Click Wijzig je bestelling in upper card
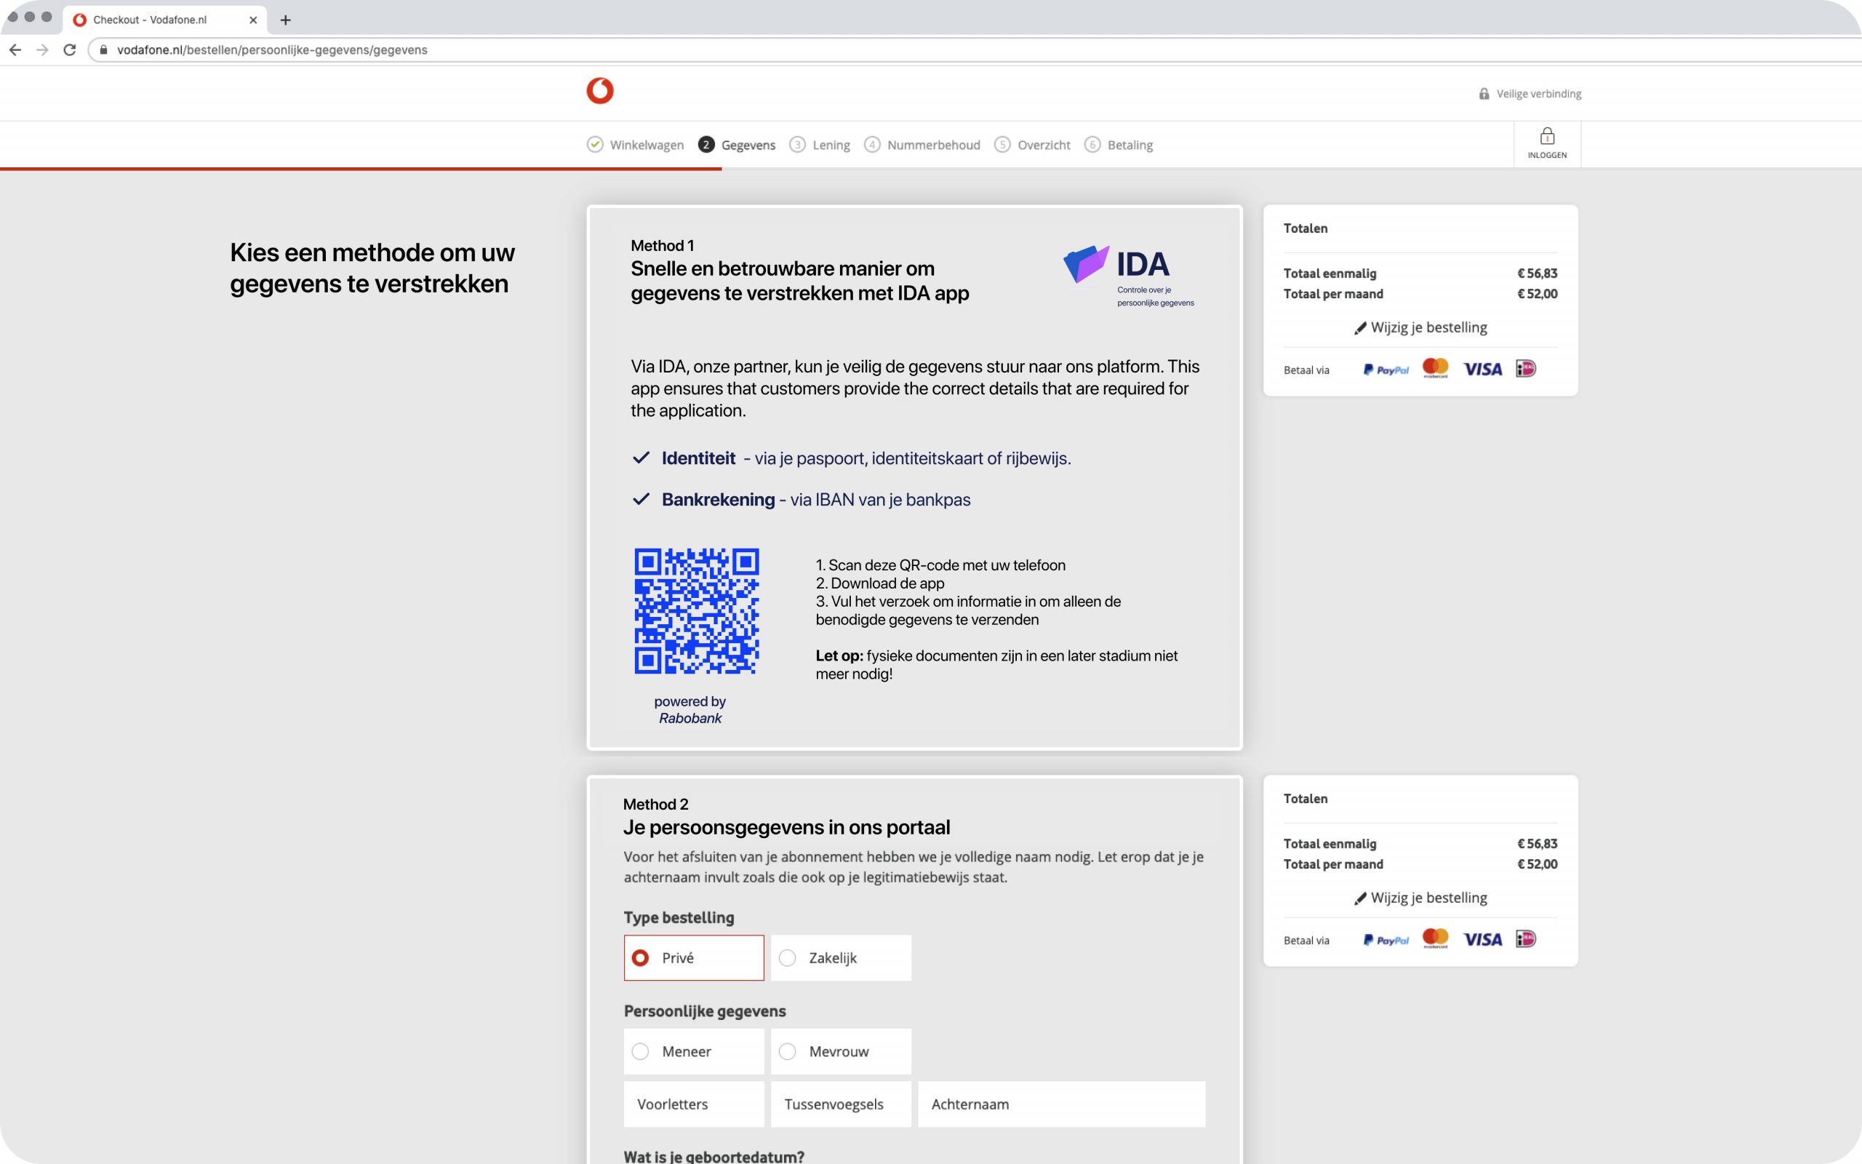Screen dimensions: 1862x1164 point(1421,327)
